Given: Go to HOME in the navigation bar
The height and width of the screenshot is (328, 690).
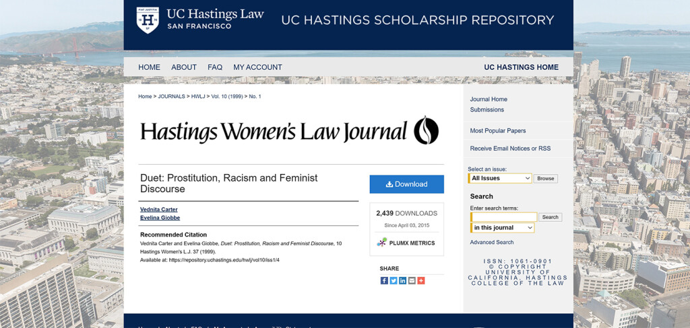Looking at the screenshot, I should pyautogui.click(x=149, y=67).
